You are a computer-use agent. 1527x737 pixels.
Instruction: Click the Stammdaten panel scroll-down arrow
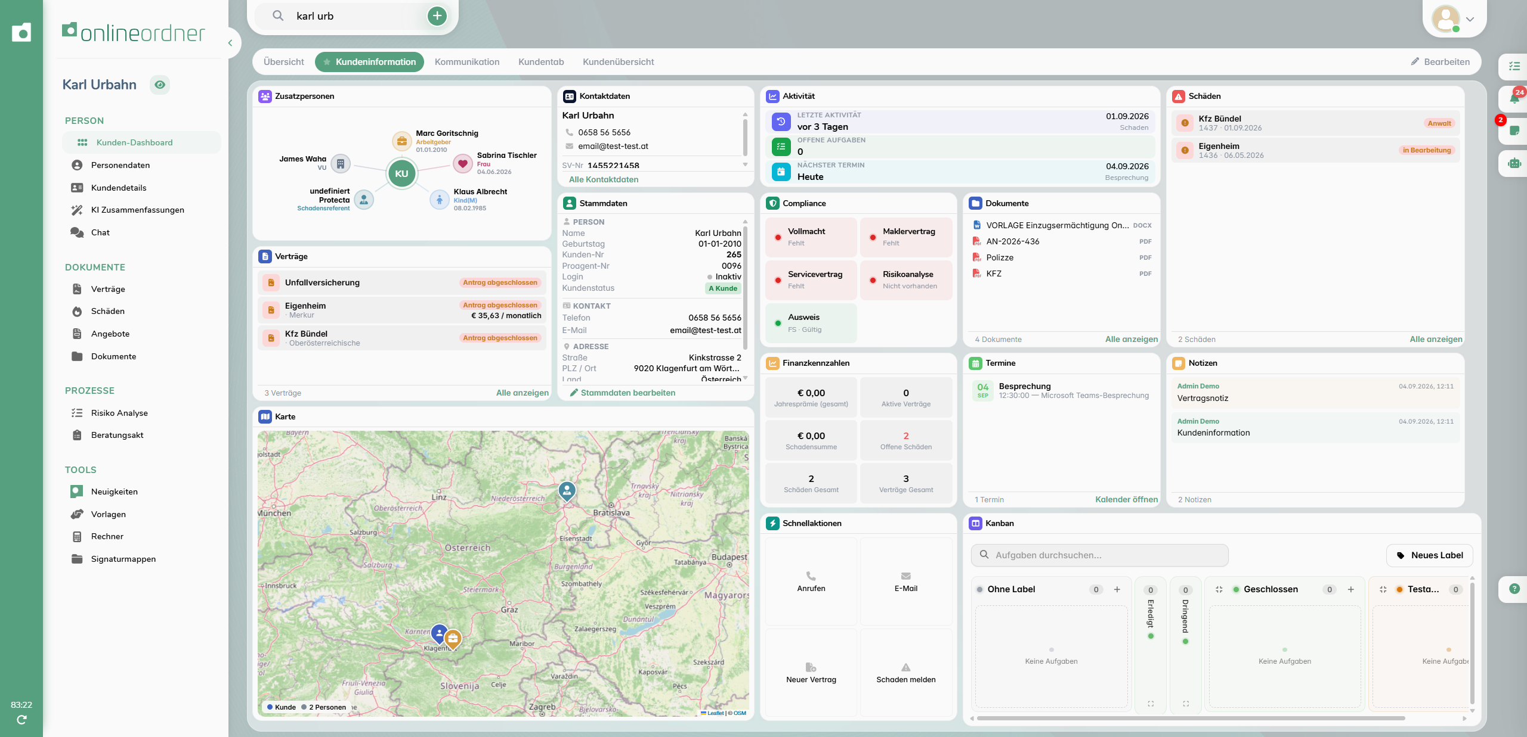pyautogui.click(x=745, y=378)
